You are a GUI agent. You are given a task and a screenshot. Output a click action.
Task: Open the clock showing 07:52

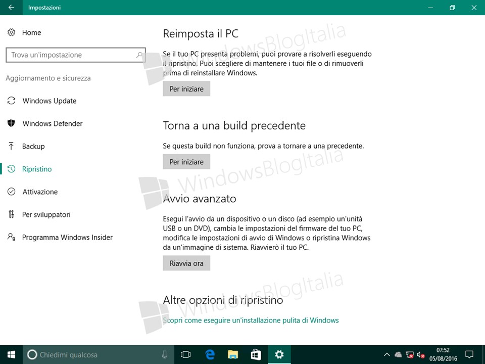[x=443, y=355]
